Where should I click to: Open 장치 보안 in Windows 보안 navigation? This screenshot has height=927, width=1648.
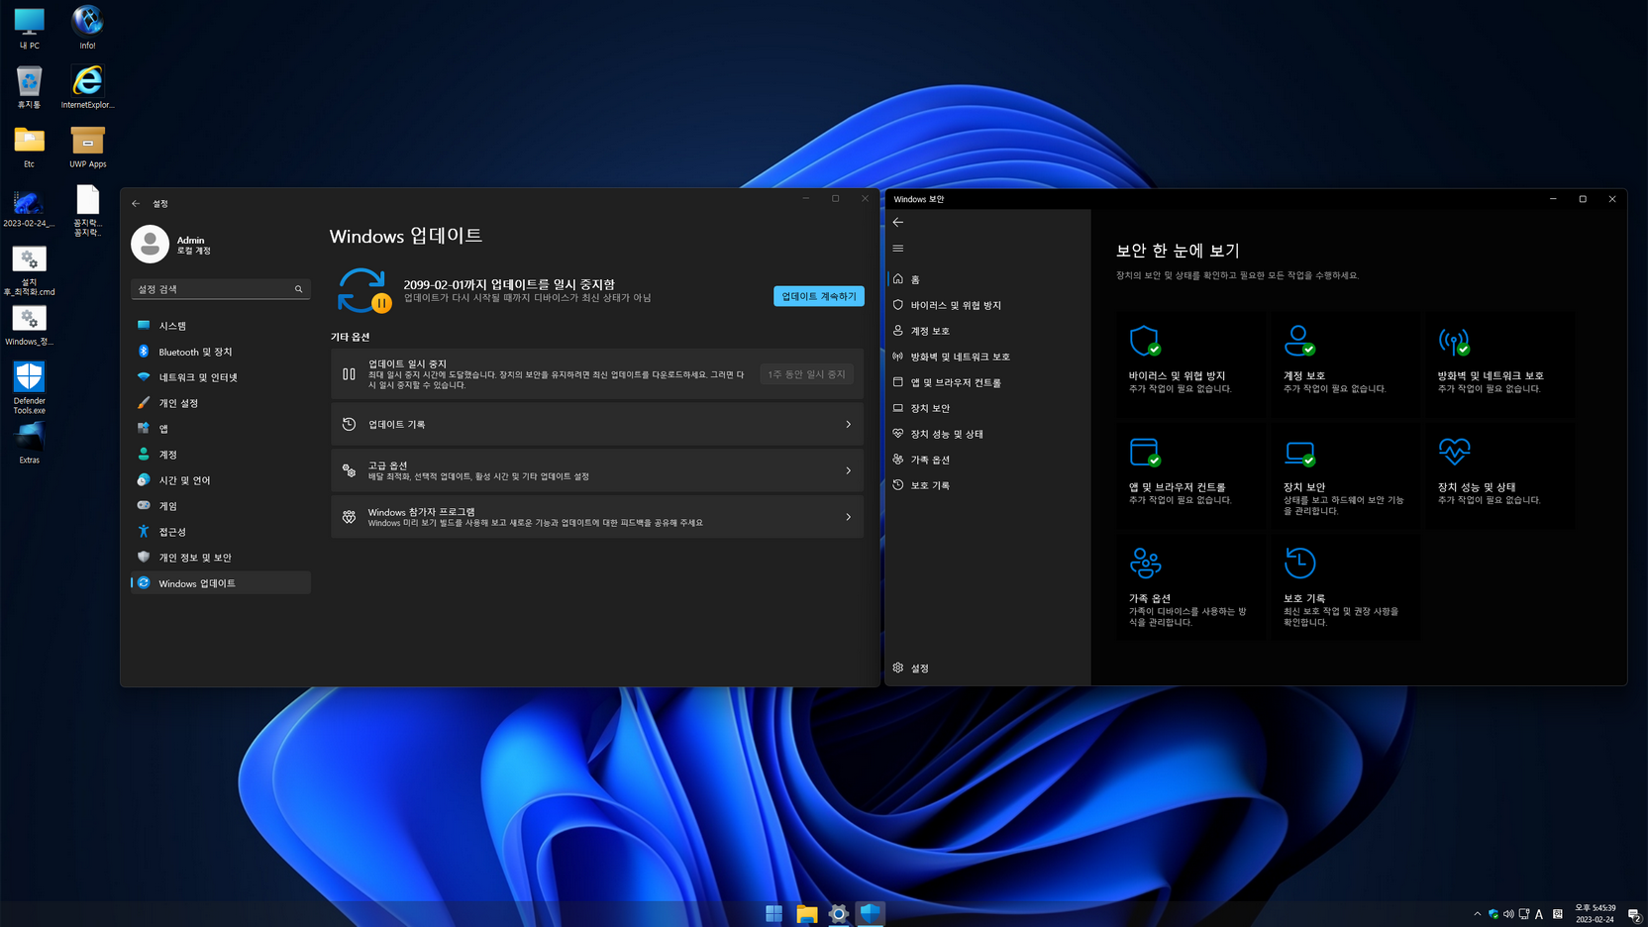[x=986, y=408]
